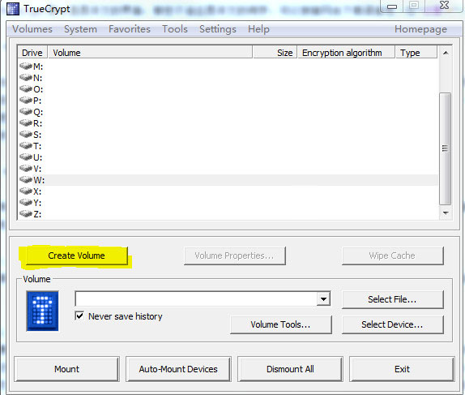Click the Mount button
Screen dimensions: 465x395
(66, 369)
